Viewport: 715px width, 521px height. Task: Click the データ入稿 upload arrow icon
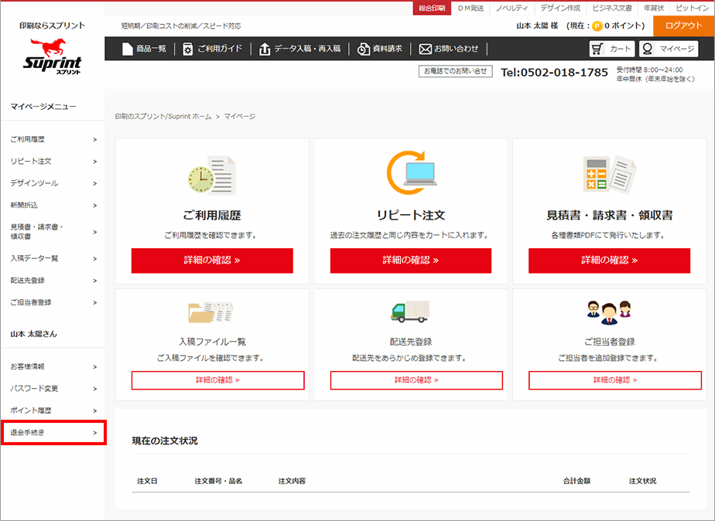(x=265, y=49)
